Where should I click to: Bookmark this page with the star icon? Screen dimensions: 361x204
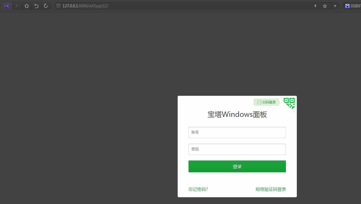pyautogui.click(x=325, y=6)
